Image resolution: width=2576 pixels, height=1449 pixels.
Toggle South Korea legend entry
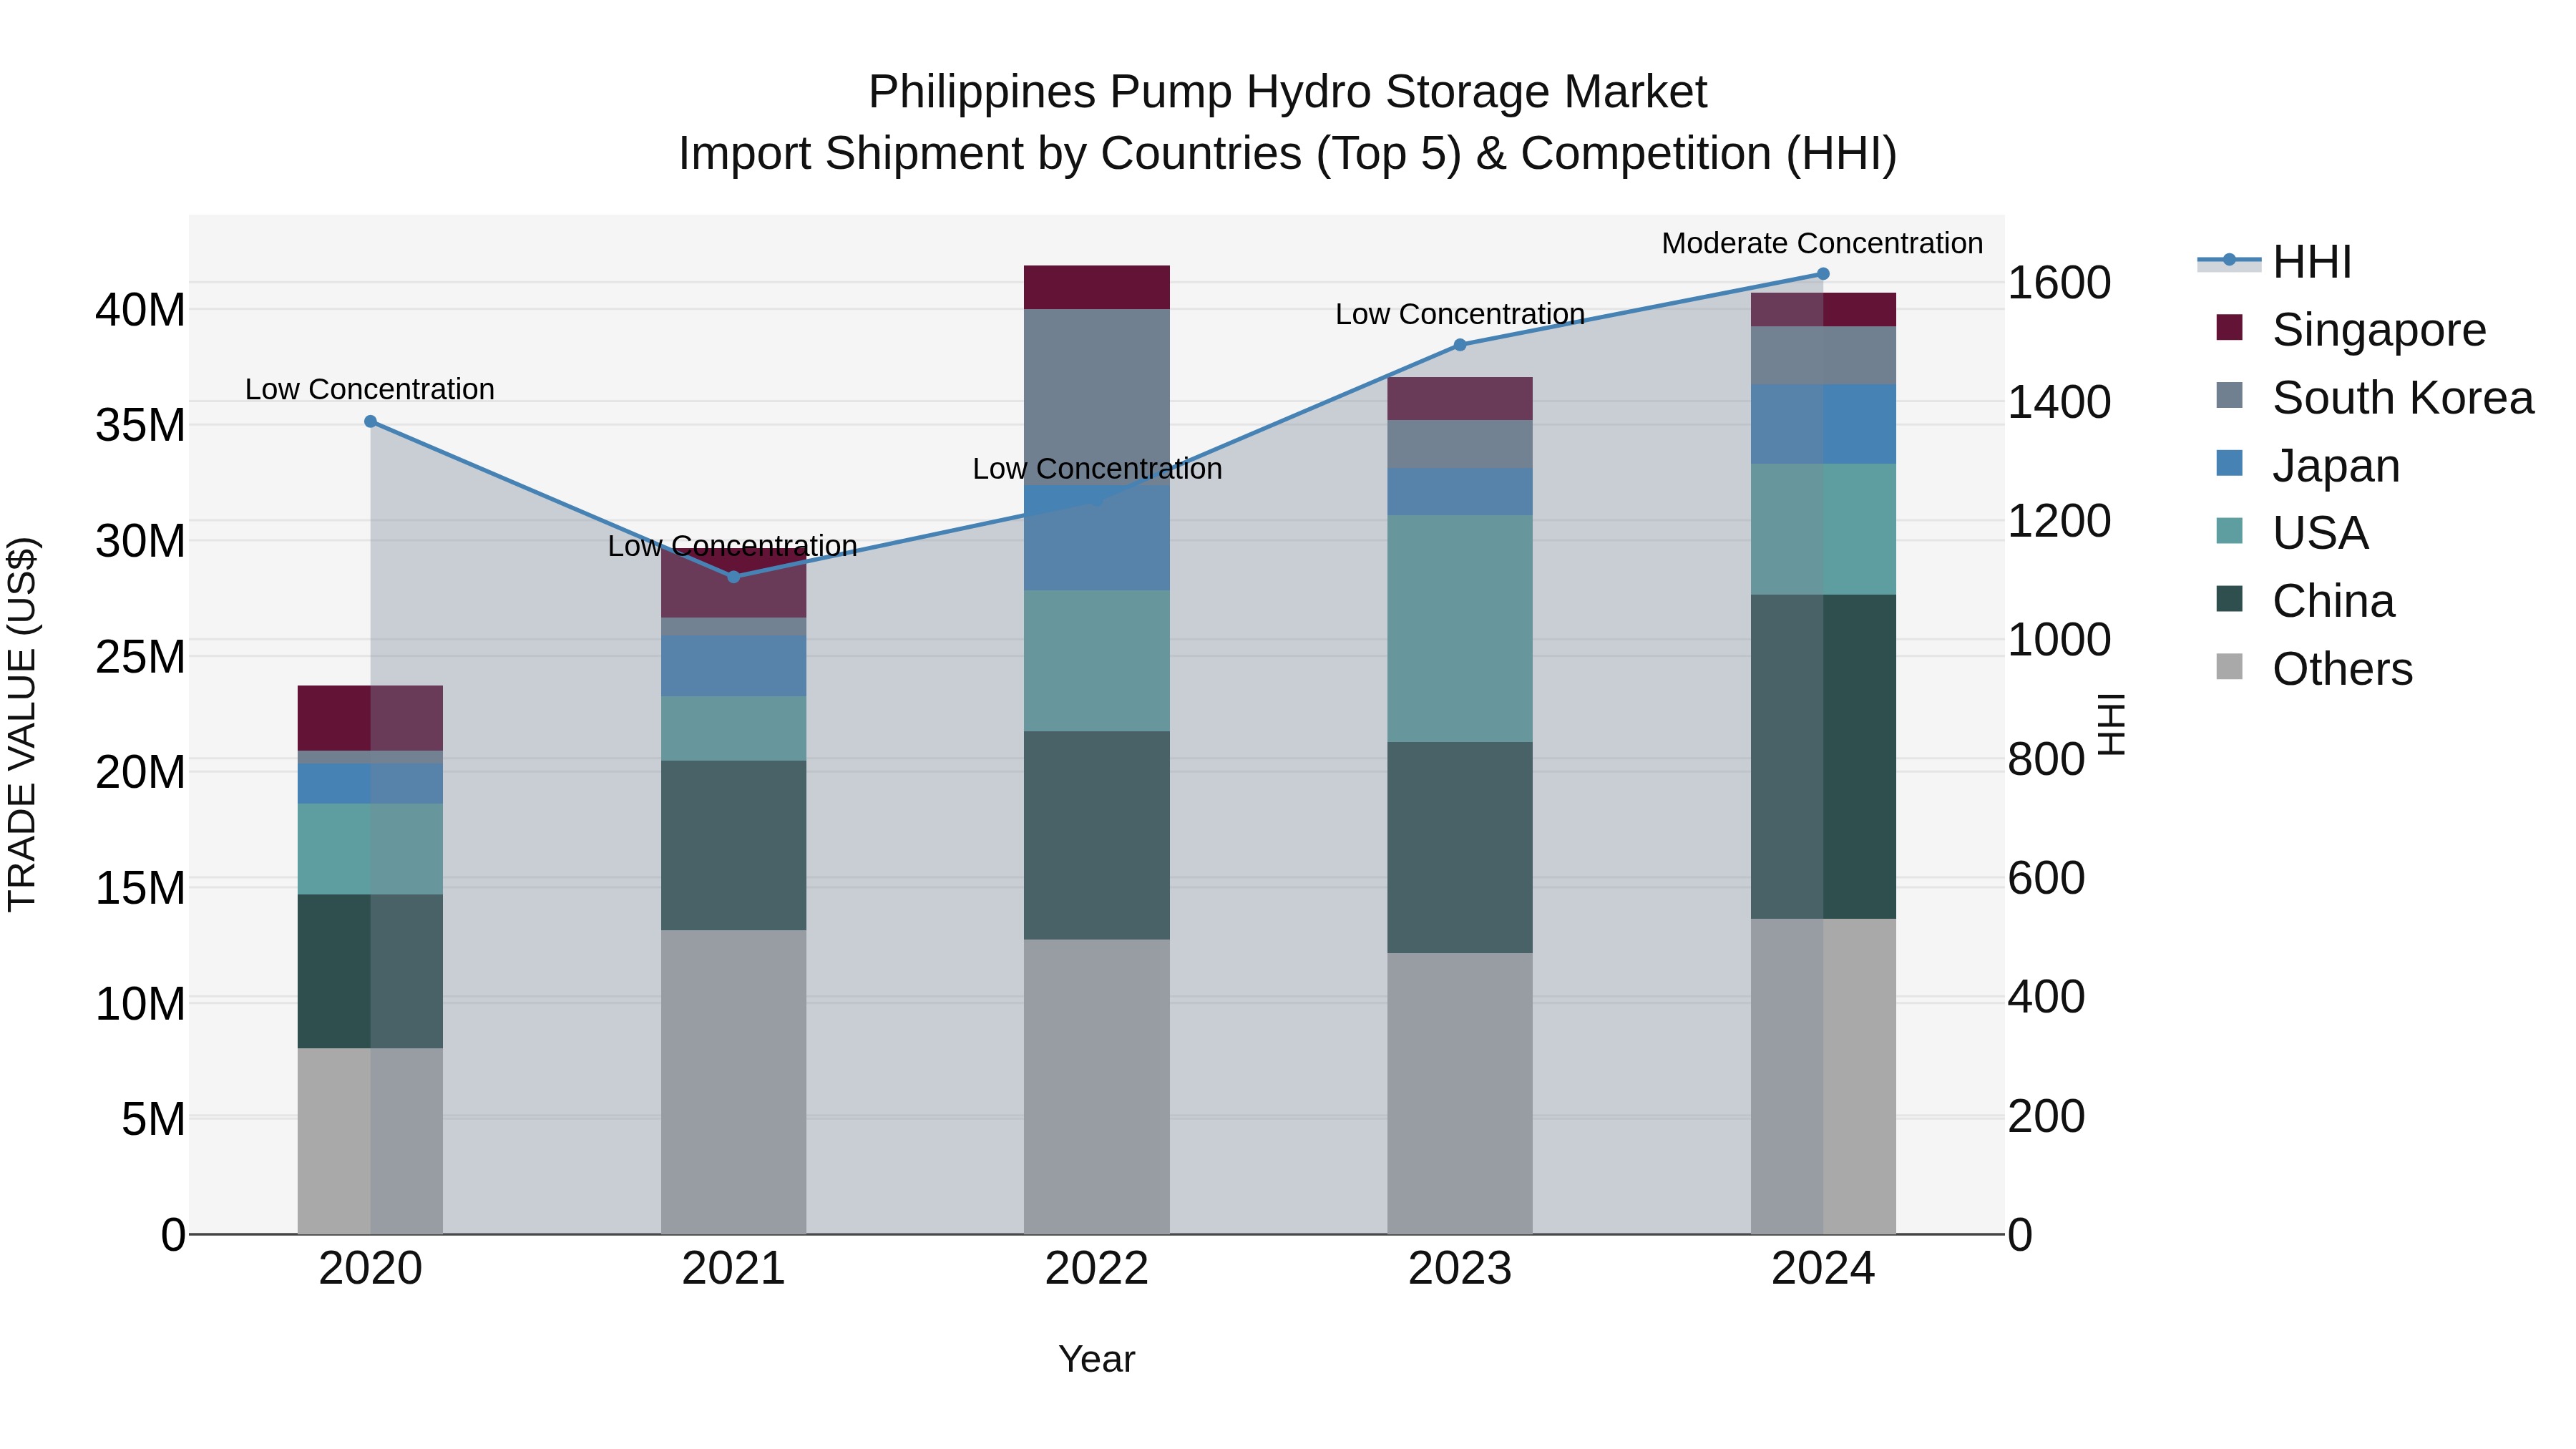click(2376, 398)
